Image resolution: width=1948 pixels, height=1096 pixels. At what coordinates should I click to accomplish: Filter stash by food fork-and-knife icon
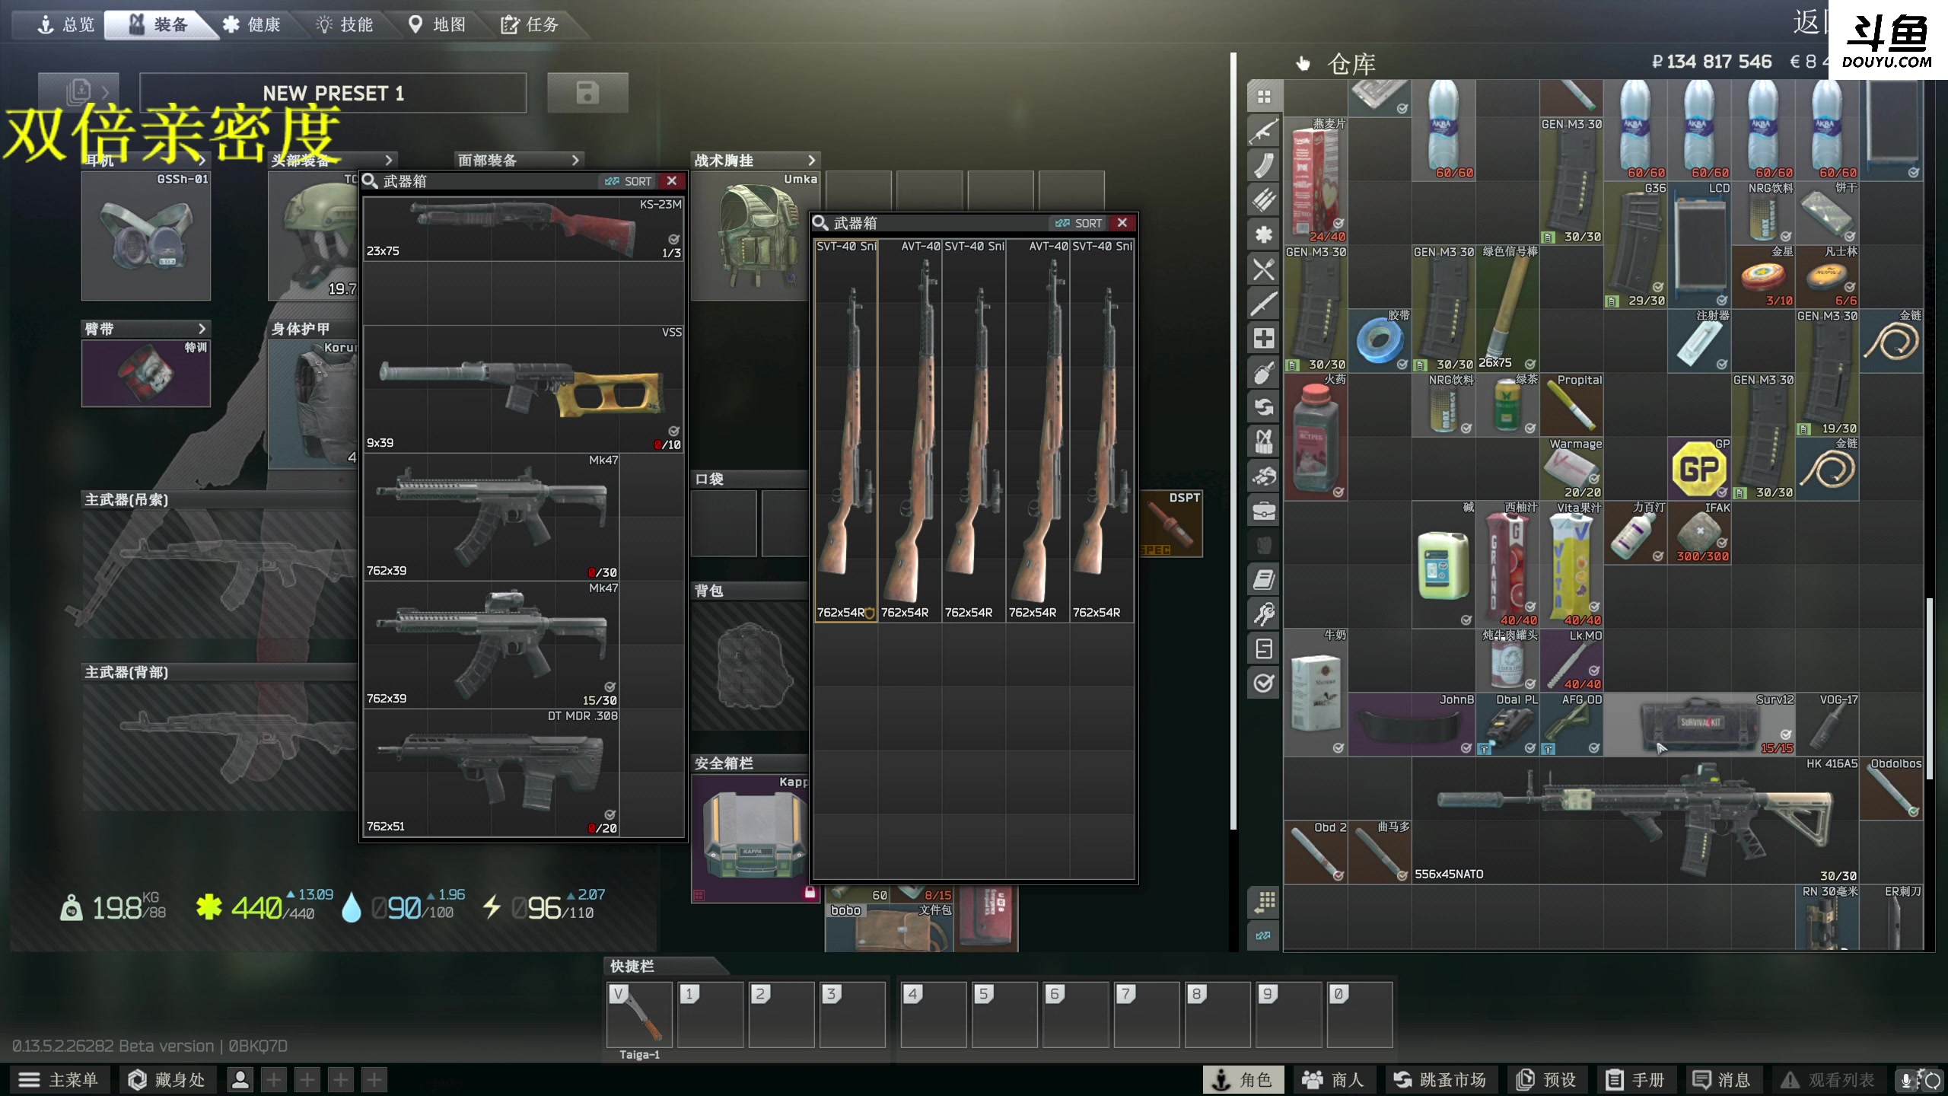click(1264, 269)
